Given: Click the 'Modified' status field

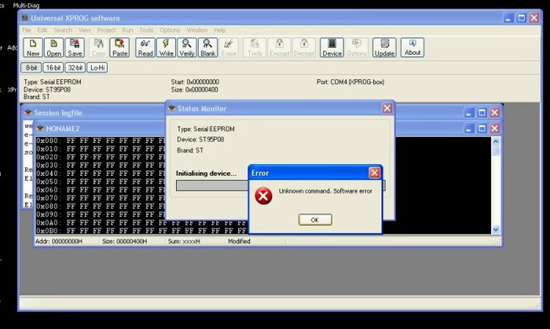Looking at the screenshot, I should (239, 241).
